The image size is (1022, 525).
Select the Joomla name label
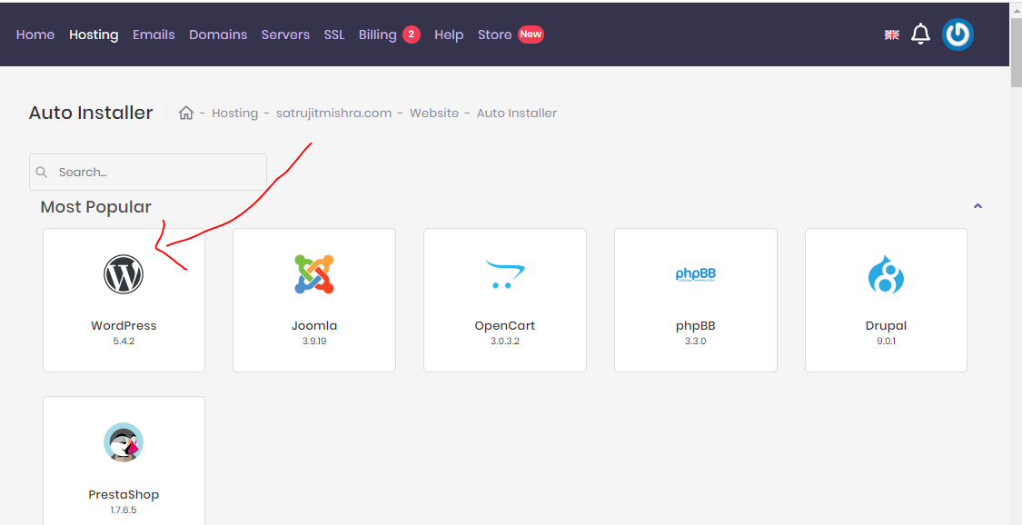[314, 326]
